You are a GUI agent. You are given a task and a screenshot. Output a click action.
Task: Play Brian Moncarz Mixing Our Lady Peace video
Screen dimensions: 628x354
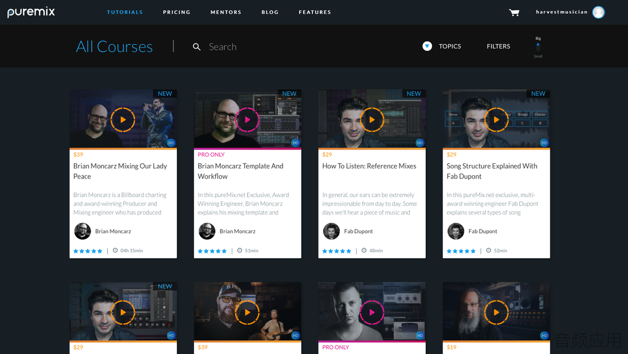[x=123, y=120]
